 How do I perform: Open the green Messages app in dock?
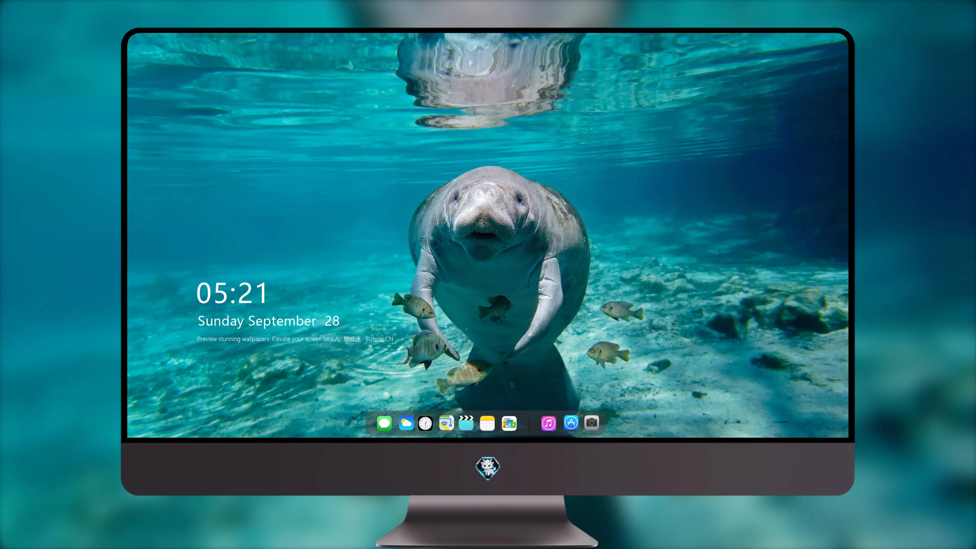384,423
